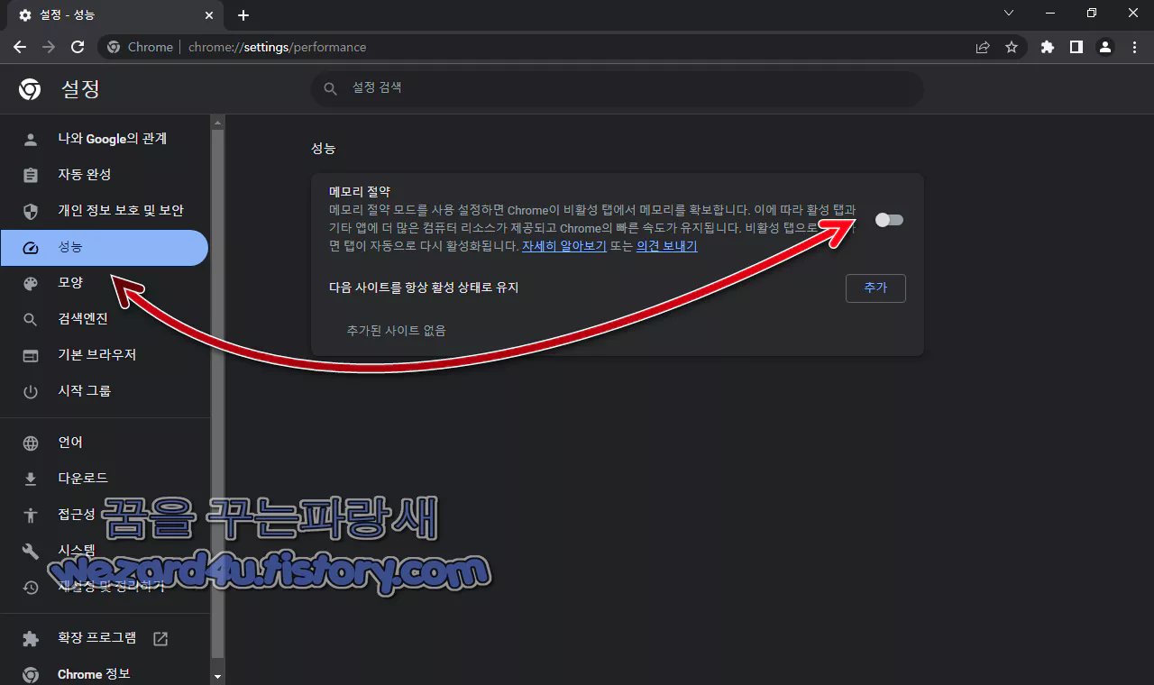Open 자동 완성 settings
This screenshot has height=685, width=1154.
click(x=105, y=175)
